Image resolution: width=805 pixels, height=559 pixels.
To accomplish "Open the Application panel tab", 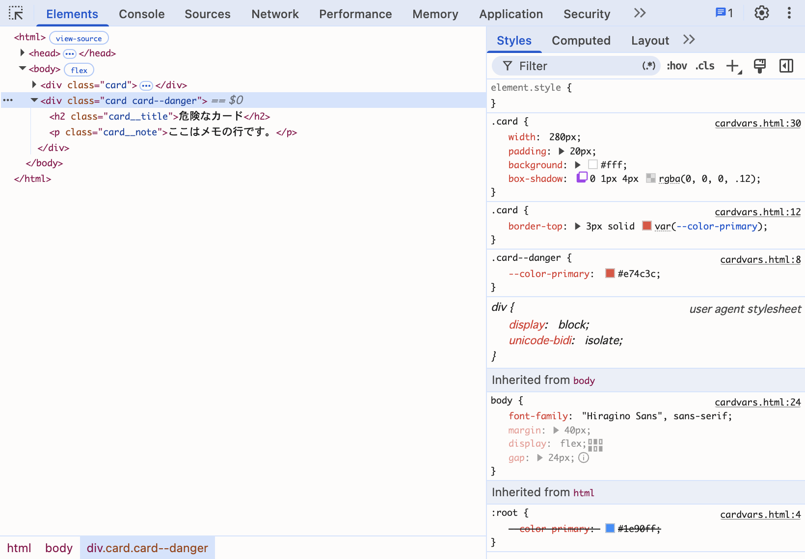I will (511, 14).
